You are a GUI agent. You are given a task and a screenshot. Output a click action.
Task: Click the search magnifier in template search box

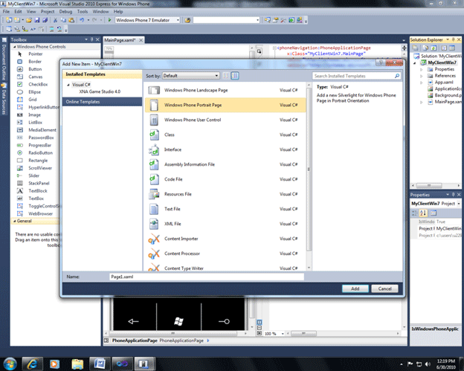[397, 76]
